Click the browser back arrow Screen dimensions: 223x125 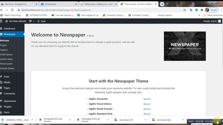pos(1,10)
